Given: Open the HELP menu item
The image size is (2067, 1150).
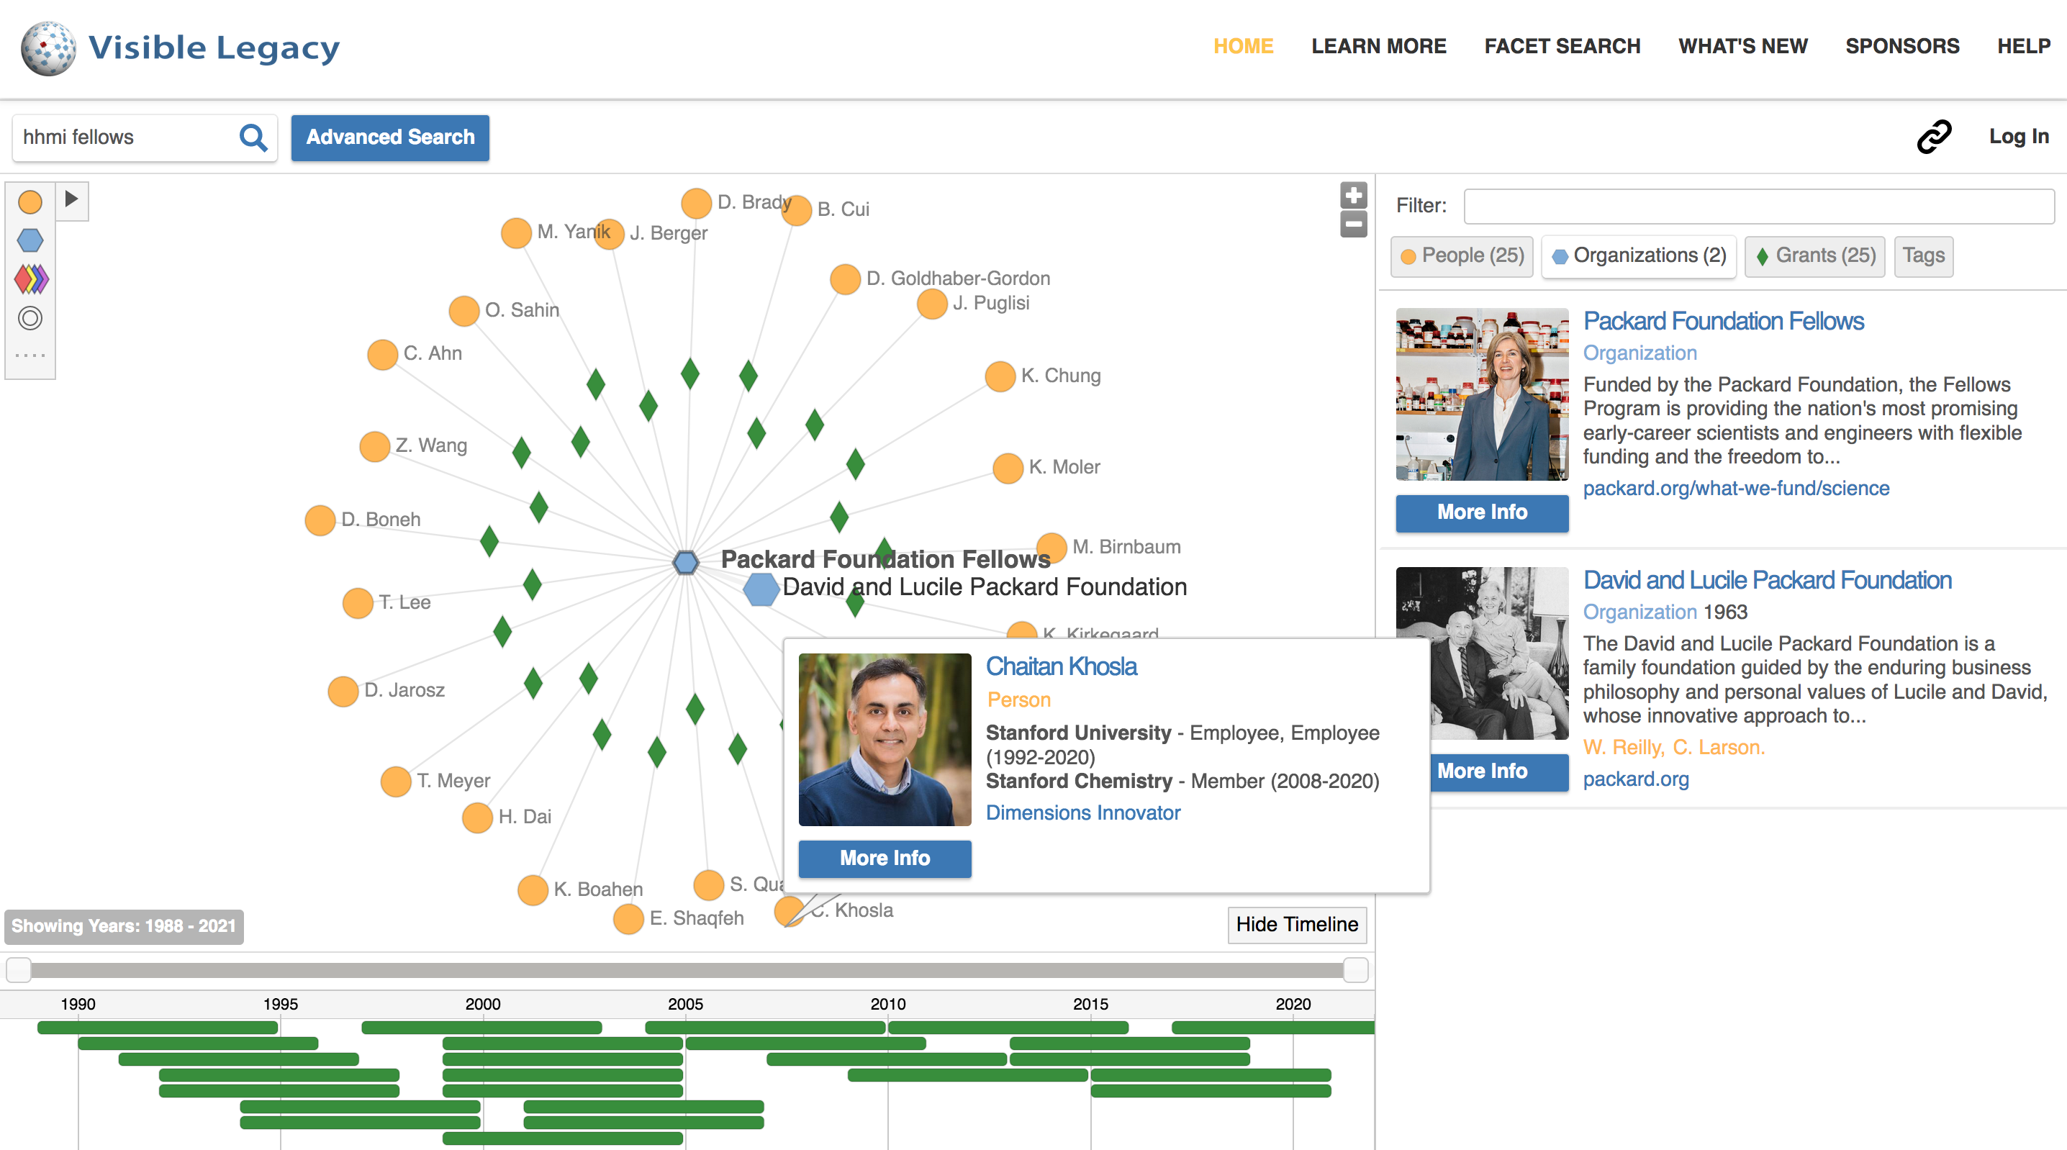Looking at the screenshot, I should click(x=2024, y=46).
